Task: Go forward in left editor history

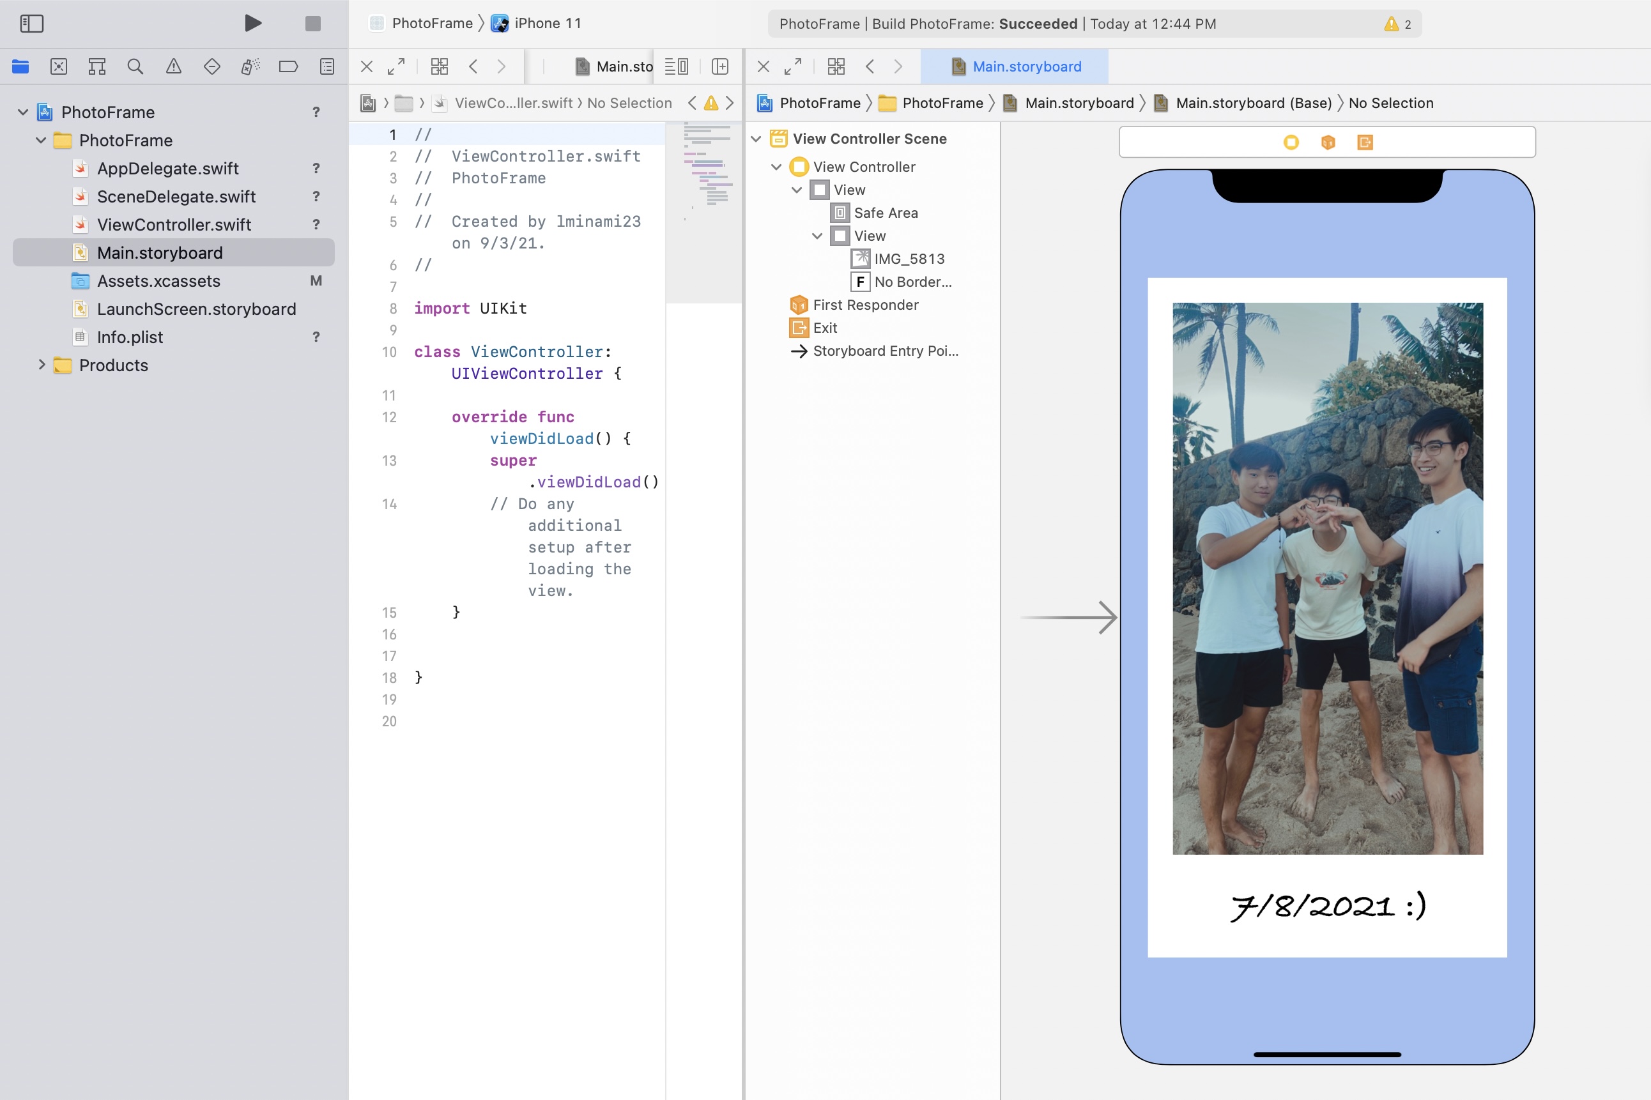Action: [502, 66]
